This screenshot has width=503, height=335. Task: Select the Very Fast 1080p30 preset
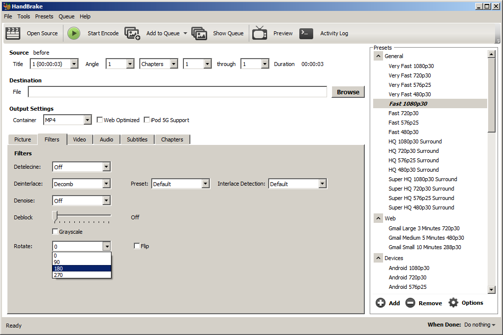click(411, 66)
